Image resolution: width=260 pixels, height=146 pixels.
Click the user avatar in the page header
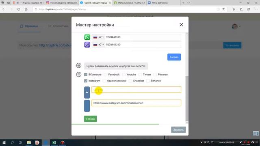tap(235, 26)
